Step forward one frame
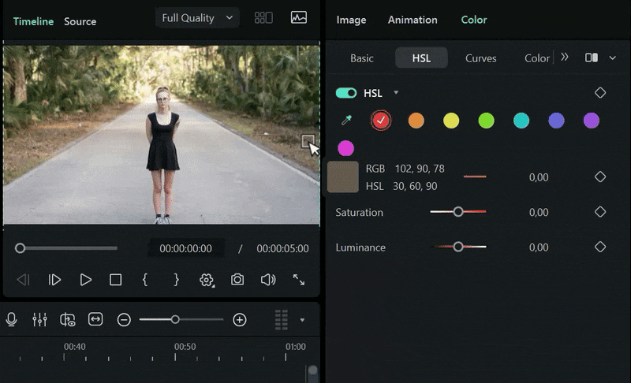This screenshot has height=383, width=631. coord(54,280)
